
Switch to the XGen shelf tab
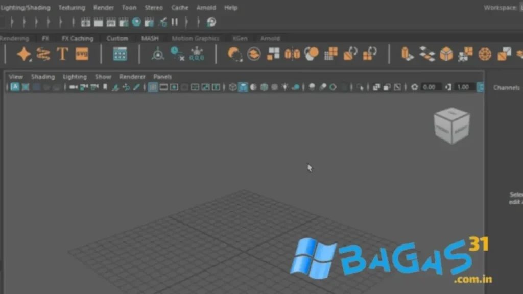[240, 38]
